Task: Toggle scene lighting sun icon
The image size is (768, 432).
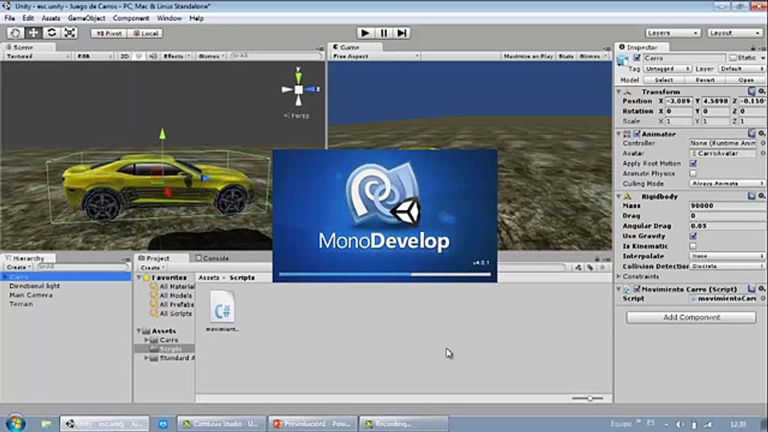Action: point(139,56)
